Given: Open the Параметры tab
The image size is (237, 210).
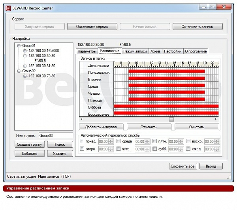Looking at the screenshot, I should pos(87,51).
